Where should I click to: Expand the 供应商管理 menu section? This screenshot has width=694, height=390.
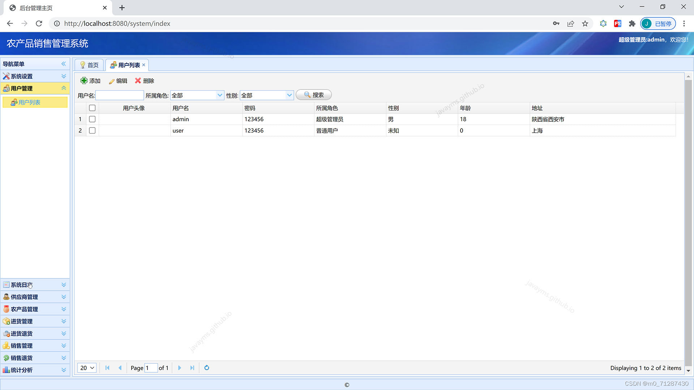click(35, 297)
